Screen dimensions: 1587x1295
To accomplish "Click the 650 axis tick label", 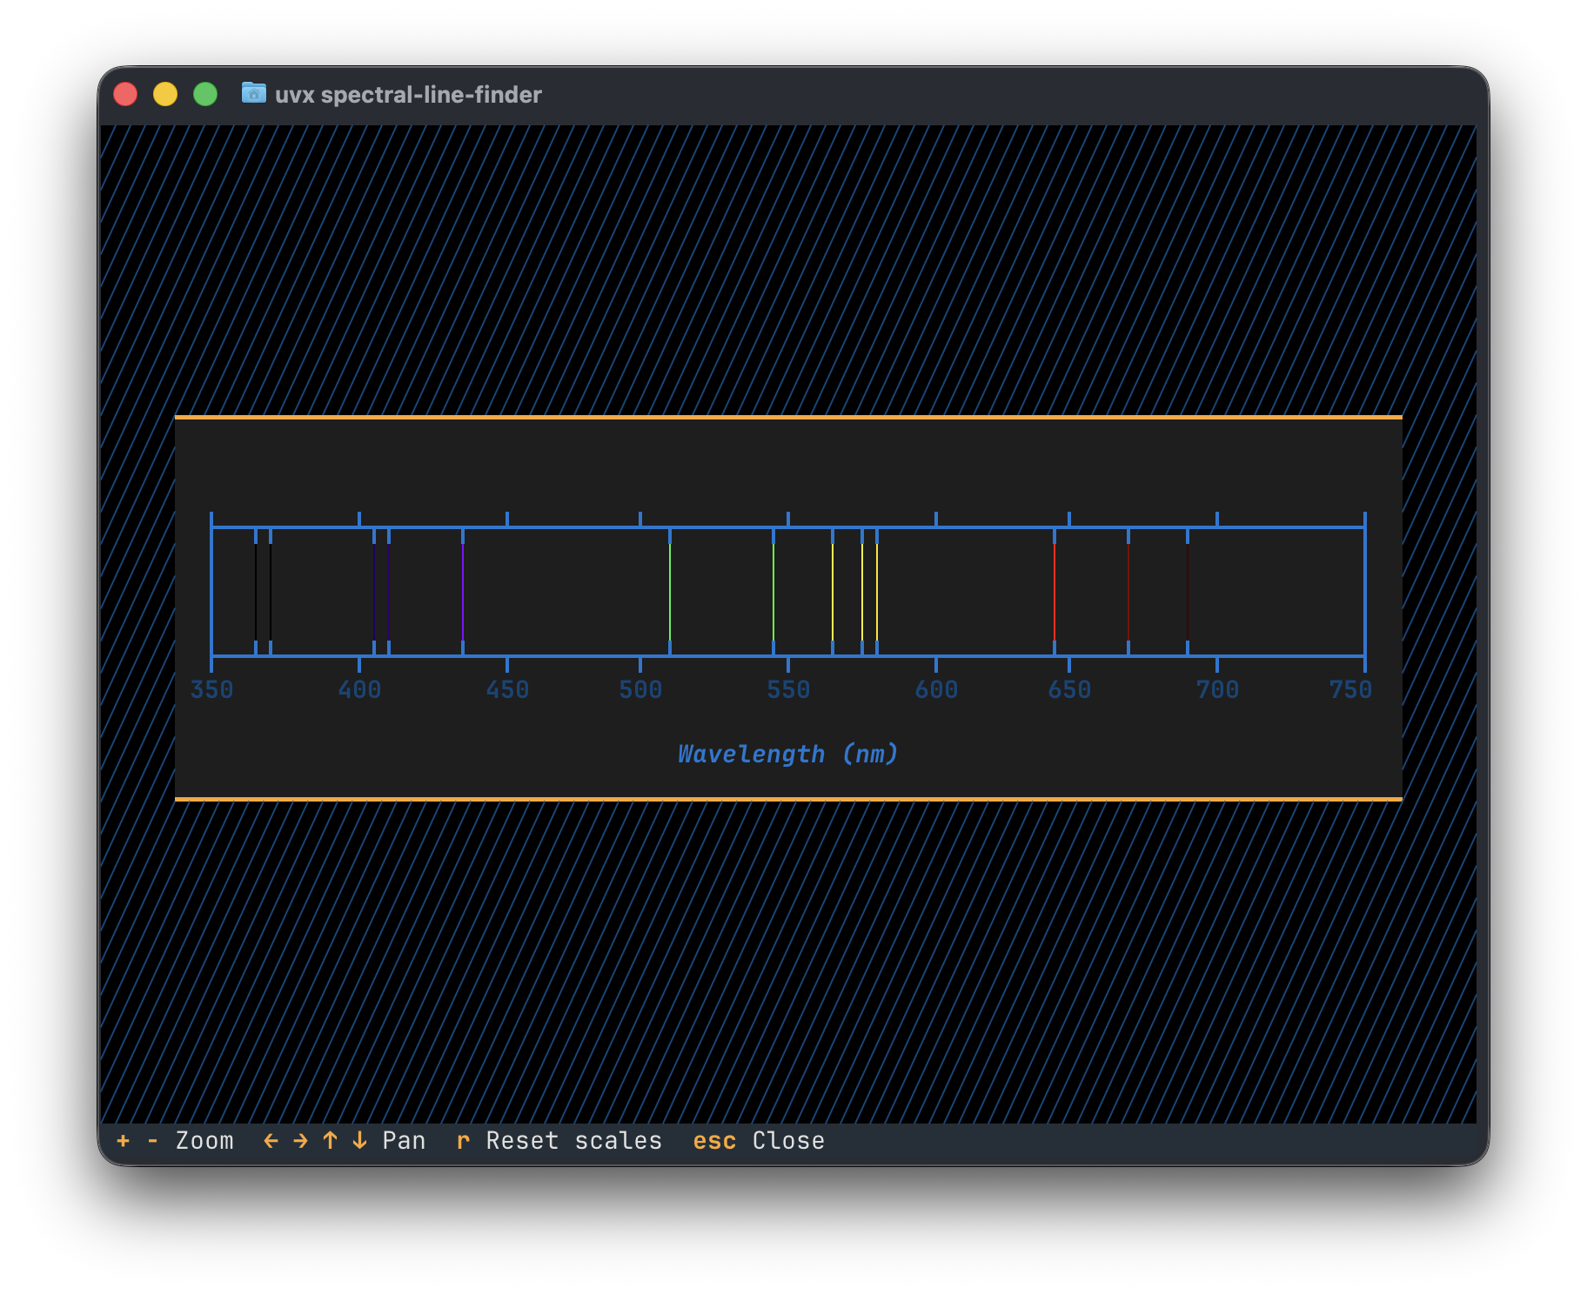I will coord(1069,690).
